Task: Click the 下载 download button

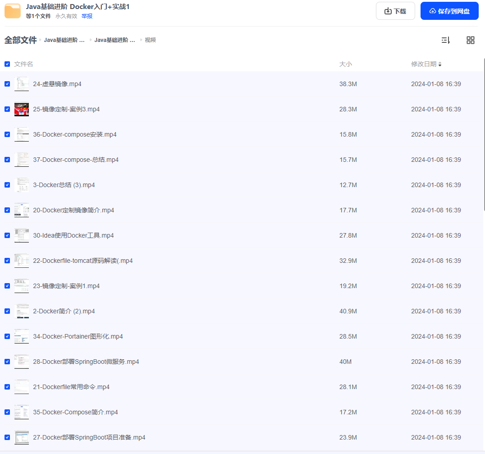Action: click(395, 11)
